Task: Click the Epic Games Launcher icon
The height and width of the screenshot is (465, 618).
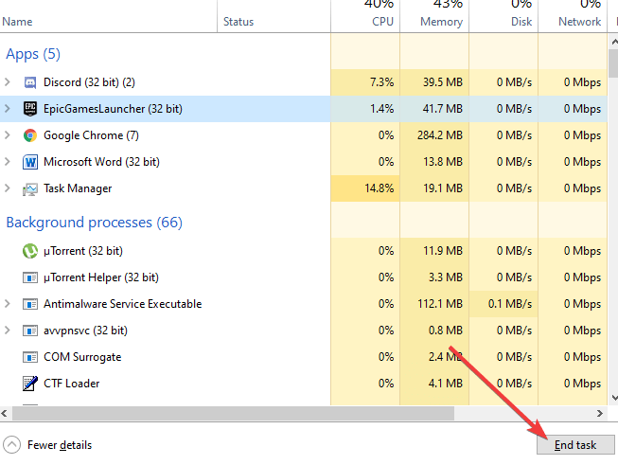Action: point(29,109)
